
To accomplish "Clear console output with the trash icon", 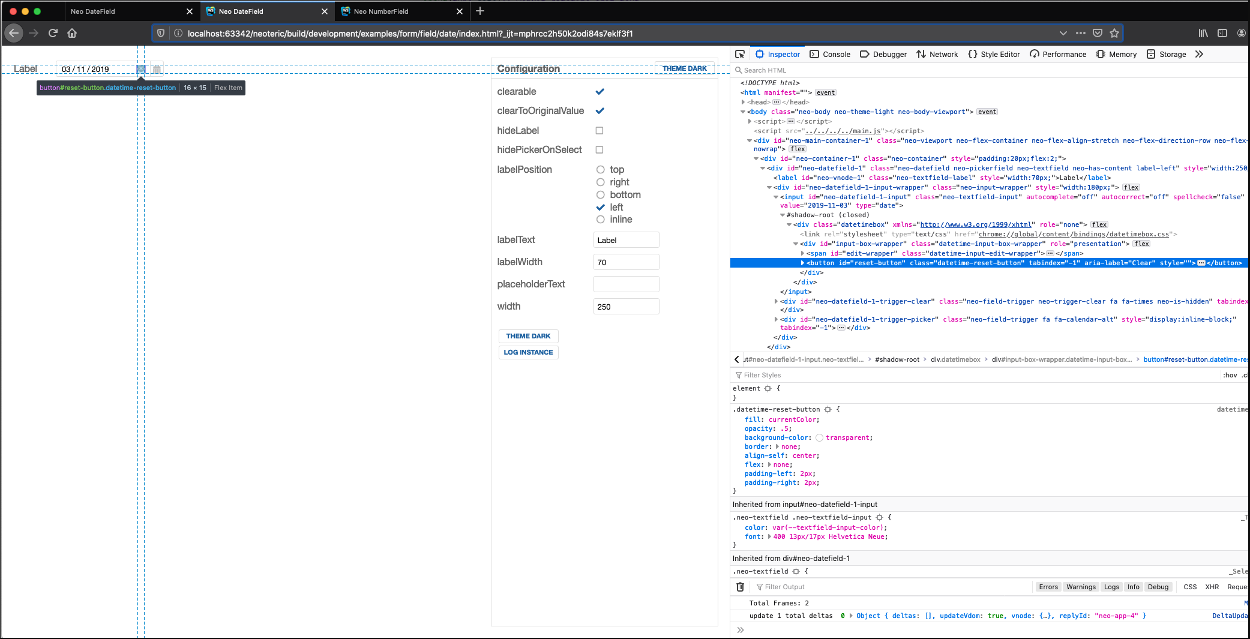I will [740, 586].
